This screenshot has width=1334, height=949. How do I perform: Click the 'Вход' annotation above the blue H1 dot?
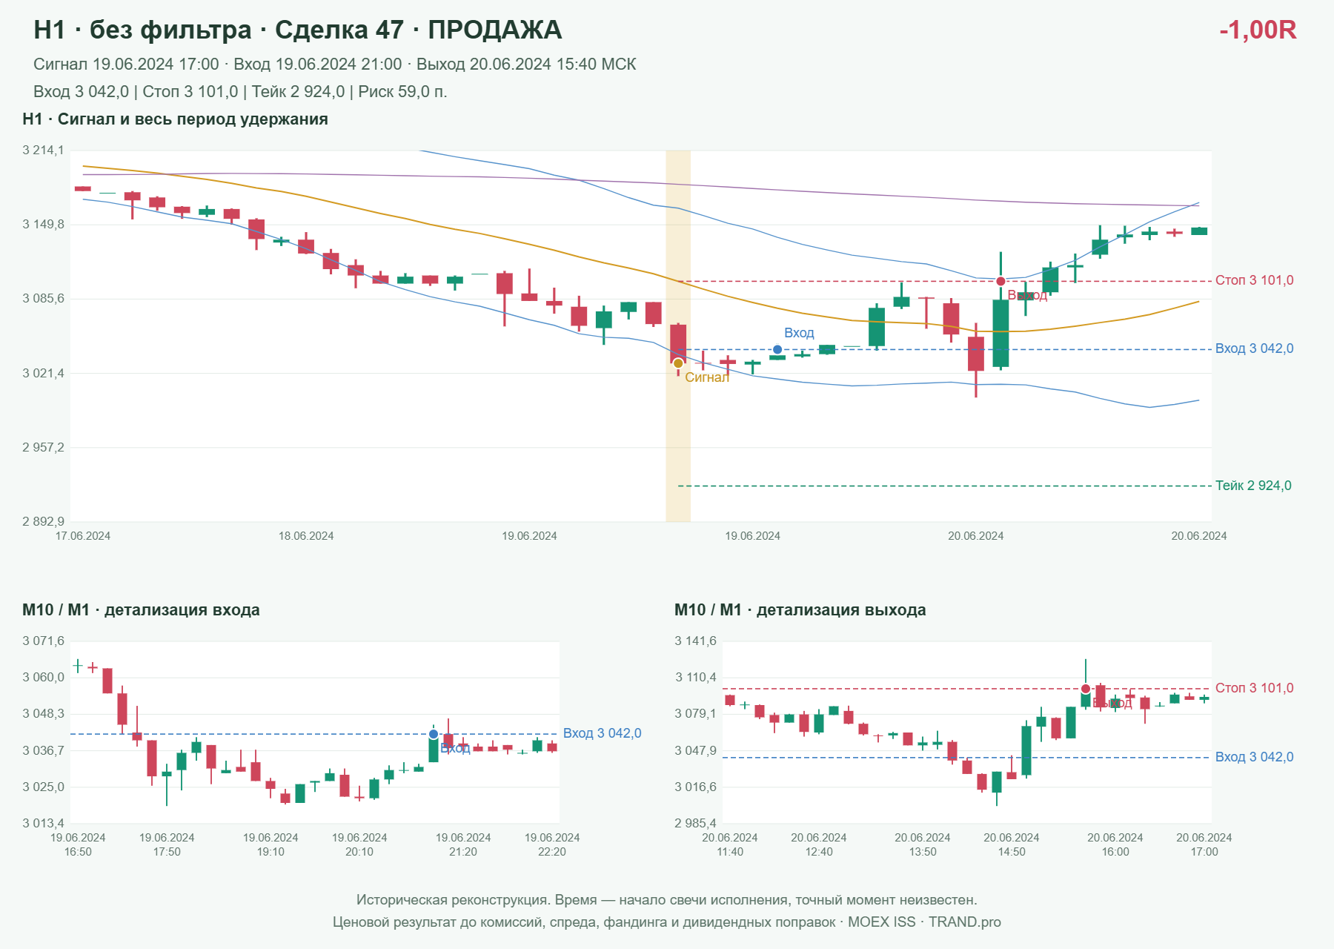click(x=799, y=333)
